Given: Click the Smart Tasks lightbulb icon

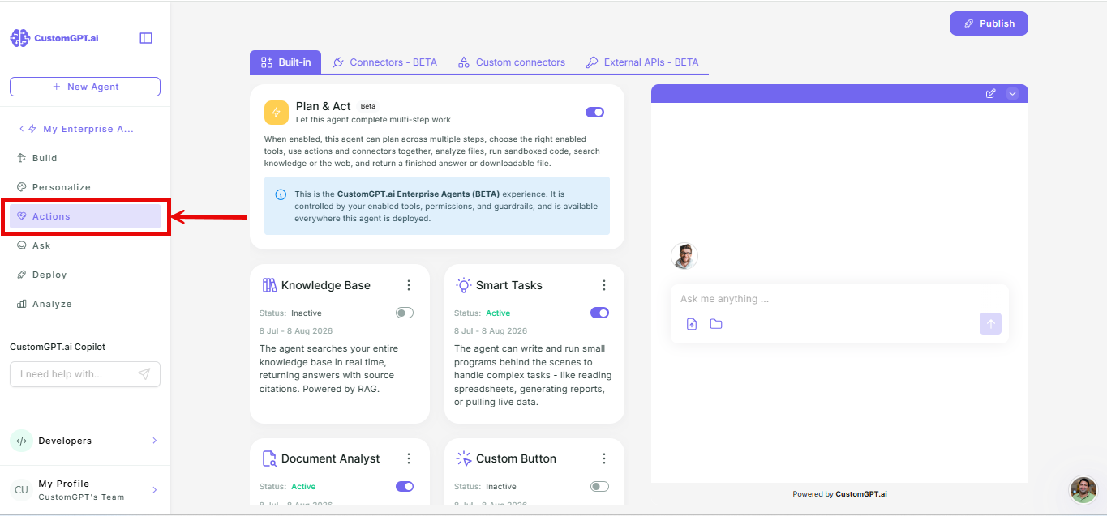Looking at the screenshot, I should pos(464,285).
